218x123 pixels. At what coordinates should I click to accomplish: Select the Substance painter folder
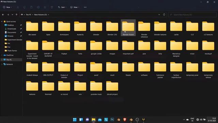[160, 70]
